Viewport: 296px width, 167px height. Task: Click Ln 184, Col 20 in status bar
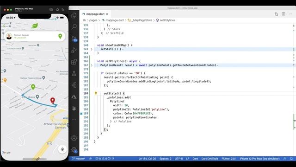tap(147, 159)
